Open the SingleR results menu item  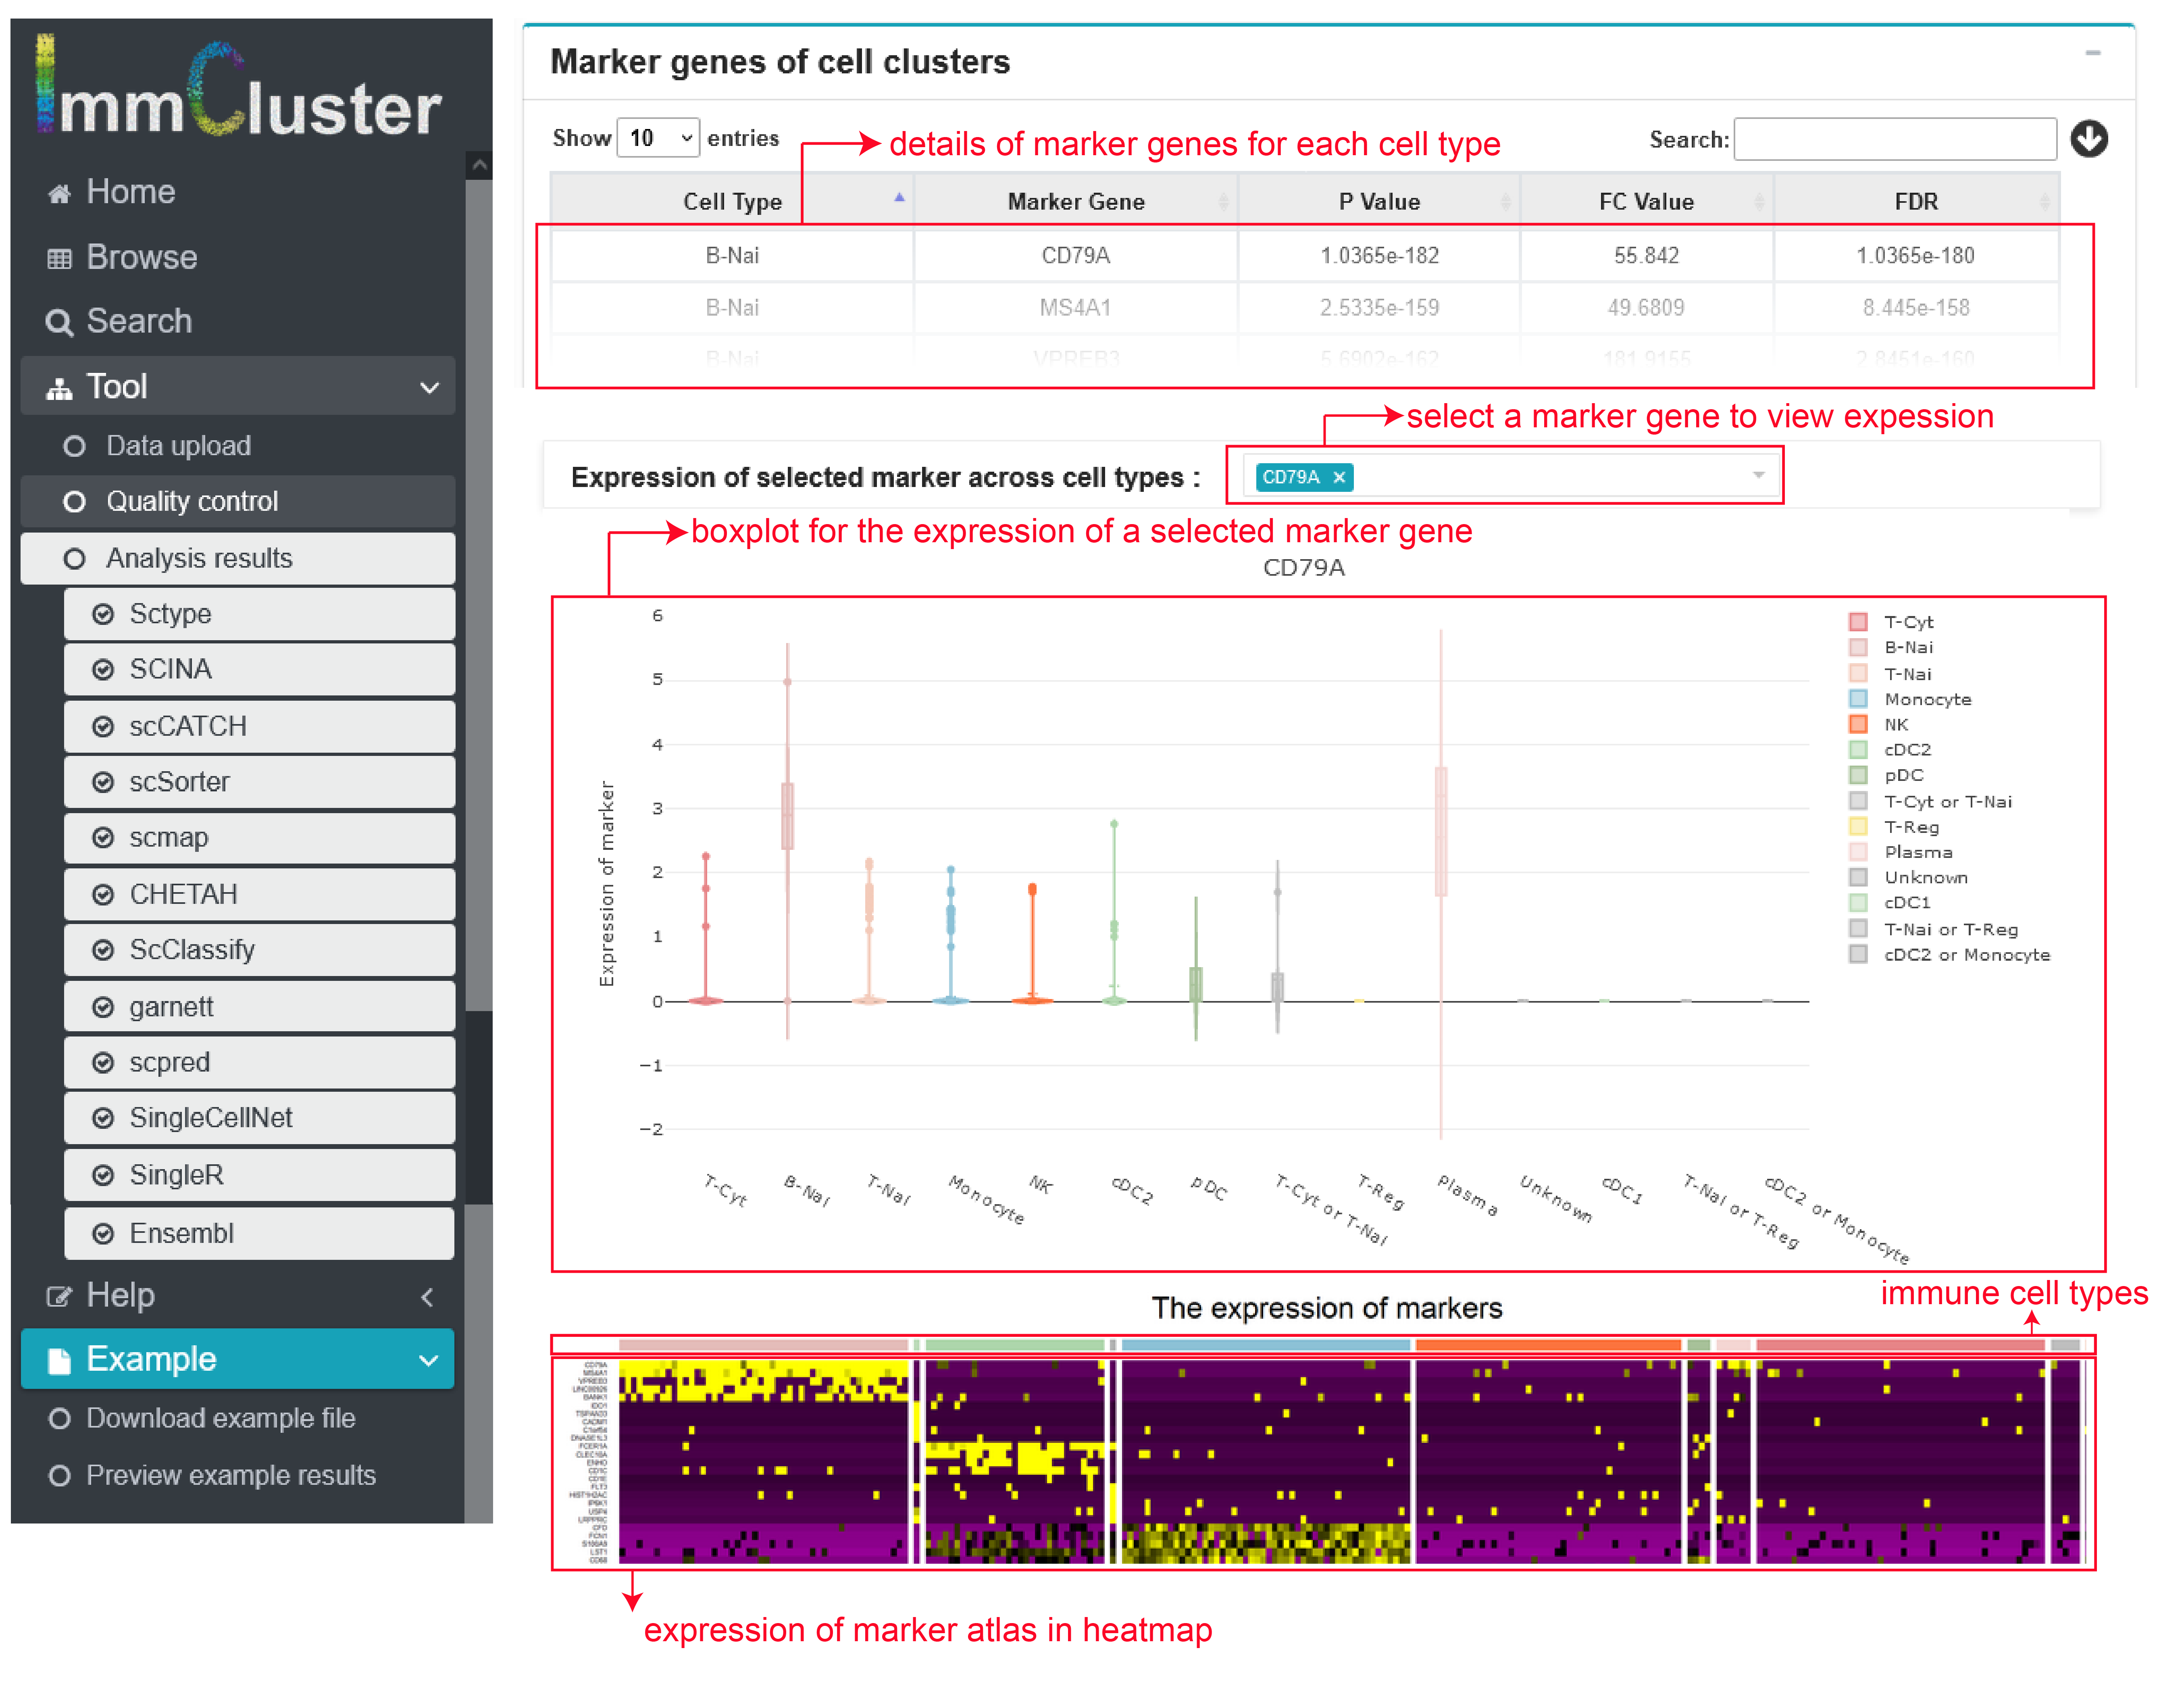click(x=176, y=1175)
